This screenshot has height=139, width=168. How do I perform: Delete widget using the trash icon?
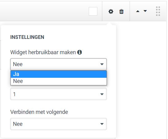pyautogui.click(x=121, y=11)
